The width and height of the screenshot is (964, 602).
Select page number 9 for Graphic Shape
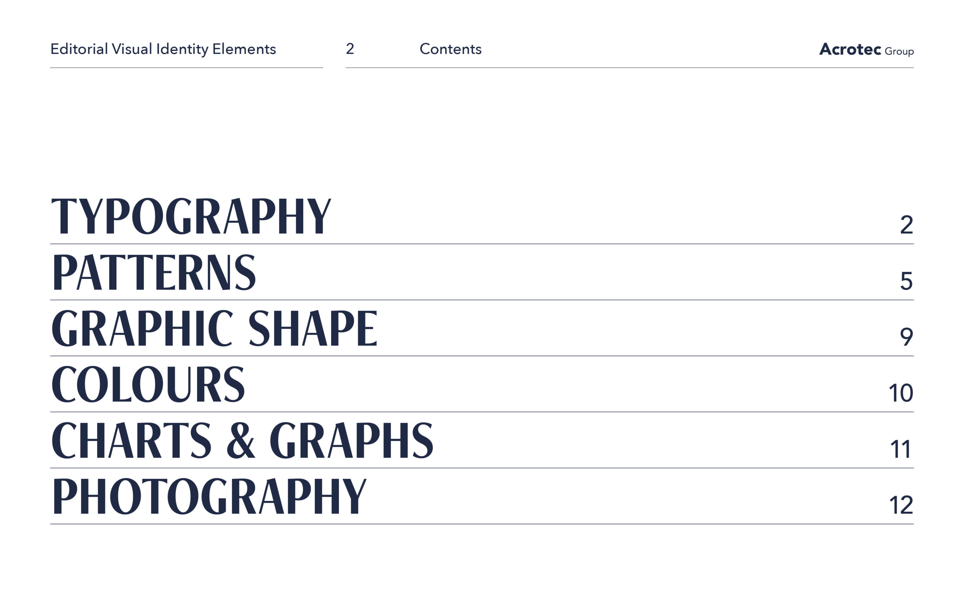[x=906, y=337]
